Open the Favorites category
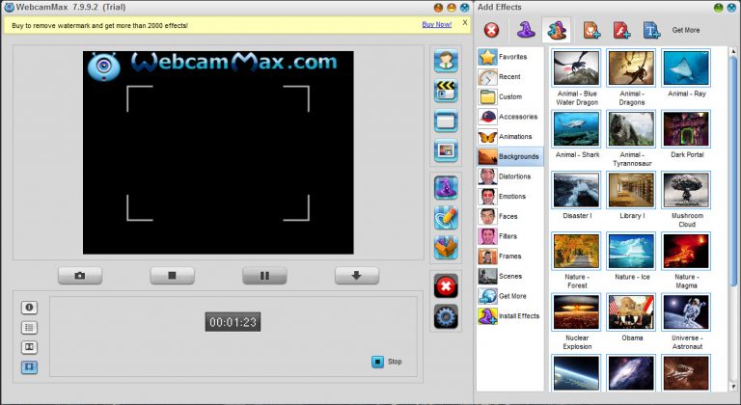The image size is (741, 405). pyautogui.click(x=511, y=57)
